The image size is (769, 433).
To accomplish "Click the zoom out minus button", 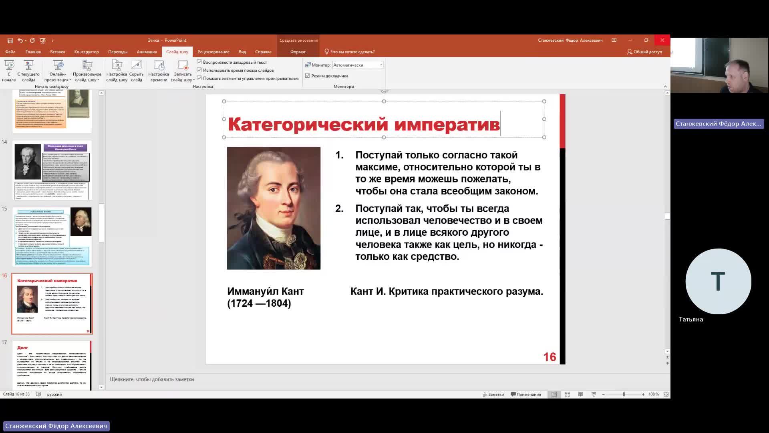I will 604,395.
